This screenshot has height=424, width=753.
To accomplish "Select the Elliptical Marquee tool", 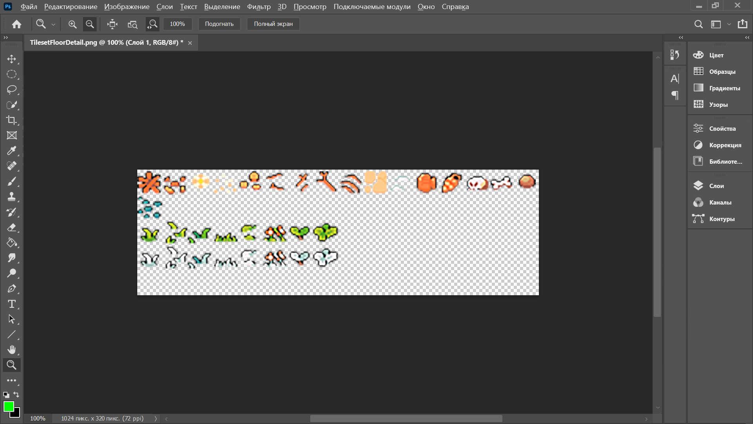I will click(12, 74).
